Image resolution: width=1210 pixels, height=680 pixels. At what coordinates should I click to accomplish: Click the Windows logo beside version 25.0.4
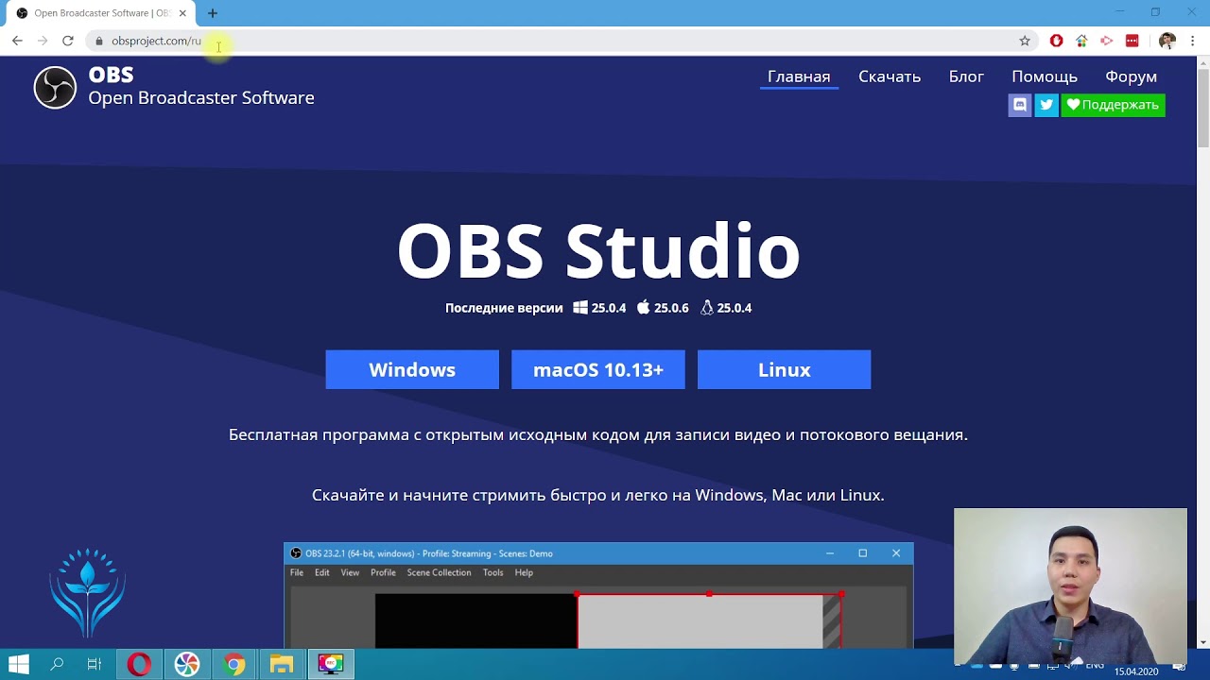(x=580, y=308)
